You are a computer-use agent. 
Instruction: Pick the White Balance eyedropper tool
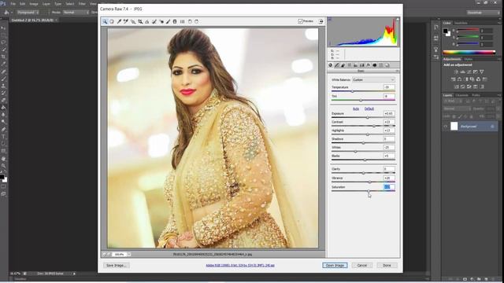click(119, 21)
